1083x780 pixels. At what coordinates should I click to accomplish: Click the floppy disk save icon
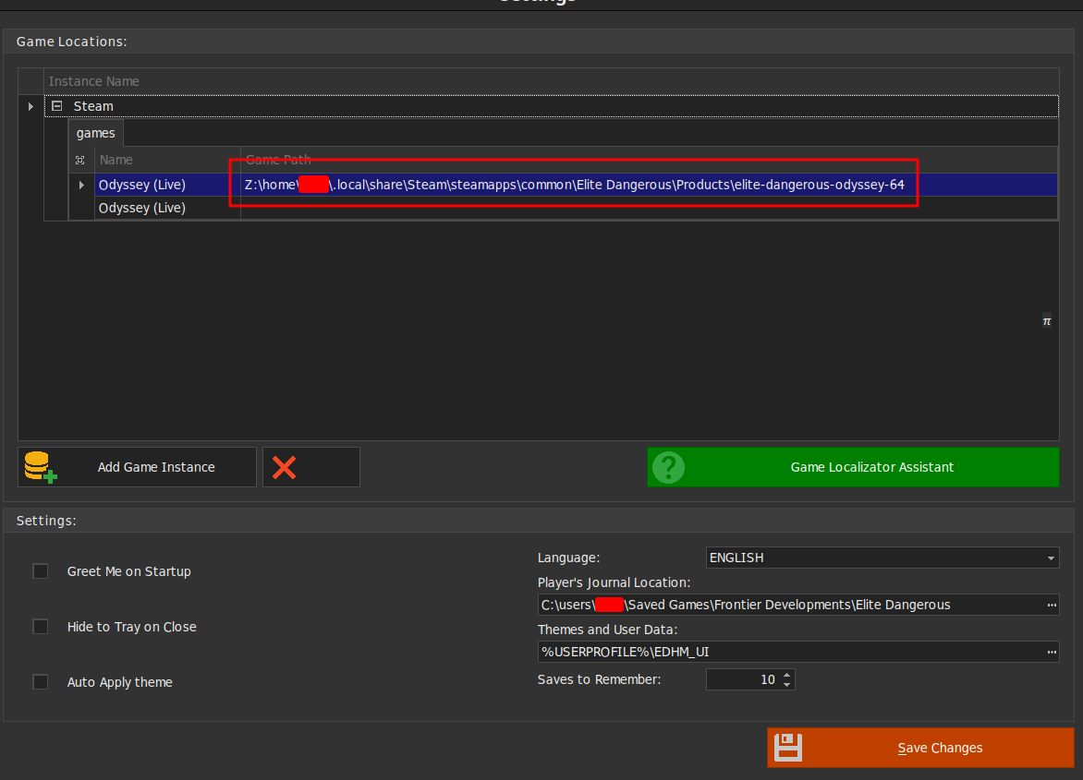click(788, 748)
